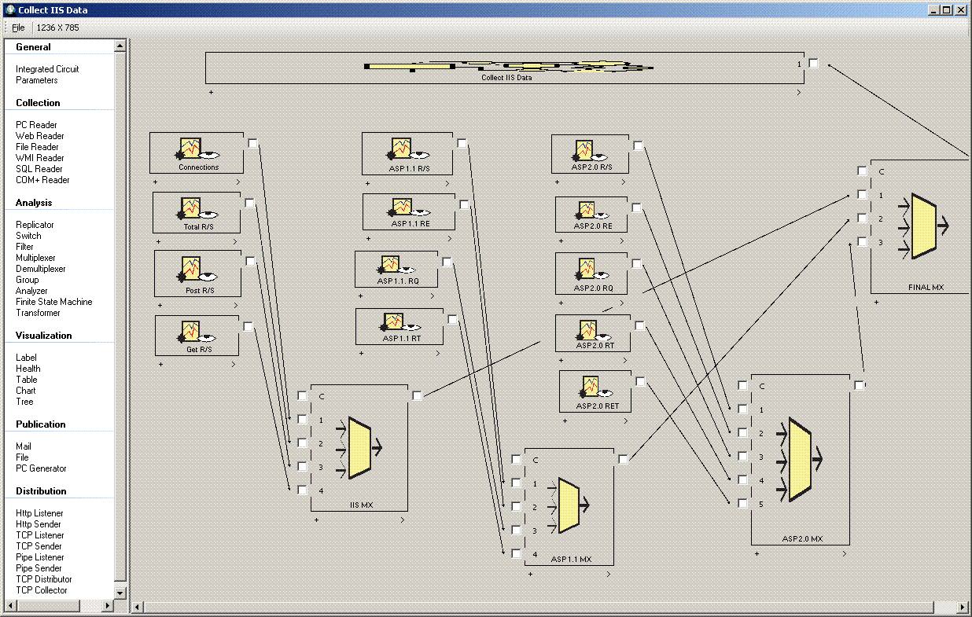Image resolution: width=972 pixels, height=617 pixels.
Task: Open the File menu
Action: 18,28
